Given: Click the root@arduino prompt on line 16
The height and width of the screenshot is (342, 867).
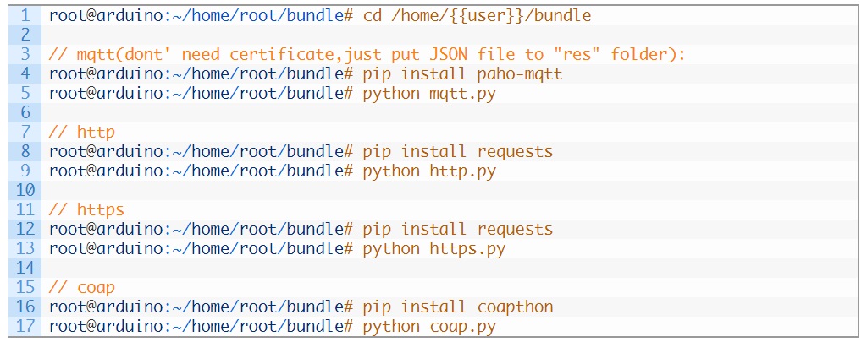Looking at the screenshot, I should pyautogui.click(x=202, y=307).
